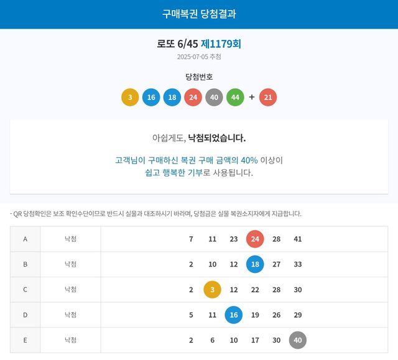398x360 pixels.
Task: Click the QR 당첨확인 notice text
Action: click(x=156, y=214)
